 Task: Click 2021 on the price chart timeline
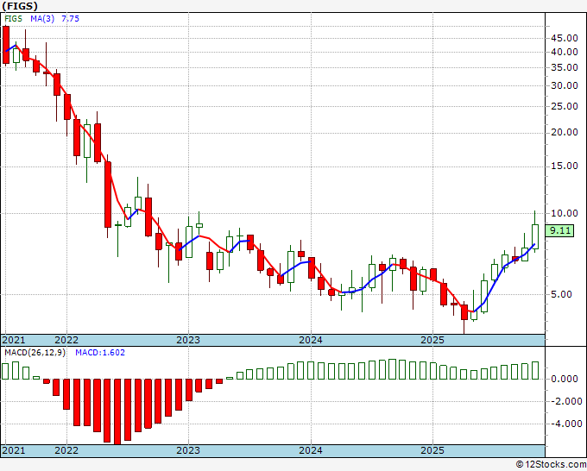(14, 340)
